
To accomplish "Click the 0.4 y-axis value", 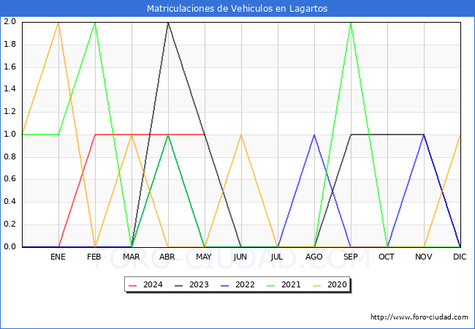I will pyautogui.click(x=9, y=202).
